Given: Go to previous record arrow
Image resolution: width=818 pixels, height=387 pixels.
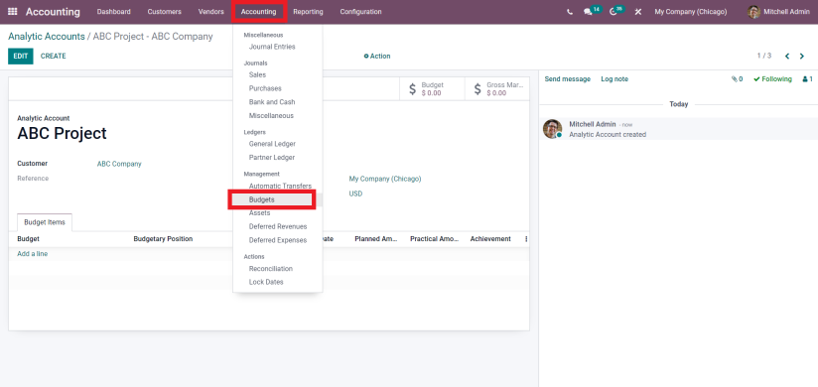Looking at the screenshot, I should 787,57.
